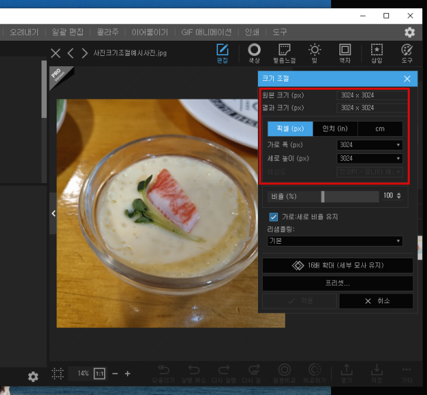Viewport: 427px width, 395px height.
Task: Collapse the left panel with arrow handle
Action: 53,213
